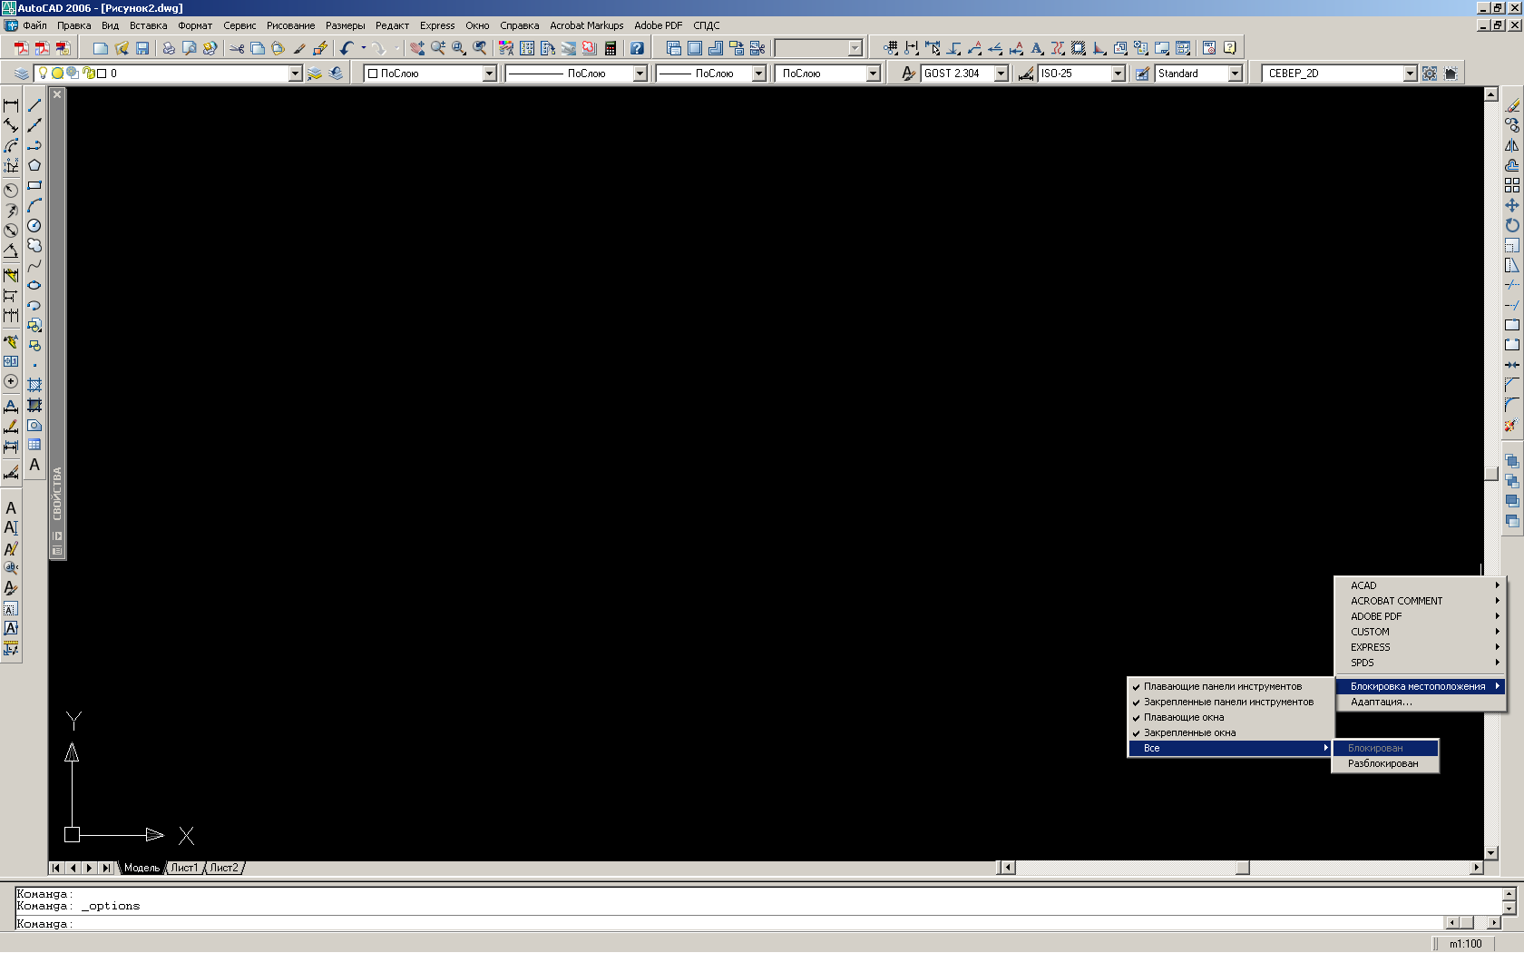Switch to the Лист2 layout tab
The width and height of the screenshot is (1524, 953).
pyautogui.click(x=224, y=868)
